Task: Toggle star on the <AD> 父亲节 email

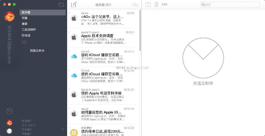Action: 69,13
